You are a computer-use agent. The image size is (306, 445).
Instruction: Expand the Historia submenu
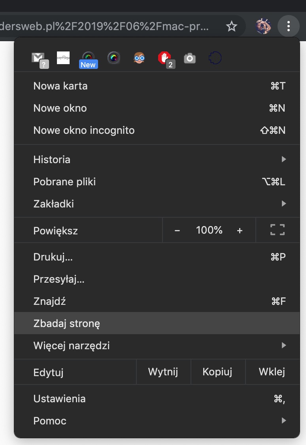click(x=157, y=160)
